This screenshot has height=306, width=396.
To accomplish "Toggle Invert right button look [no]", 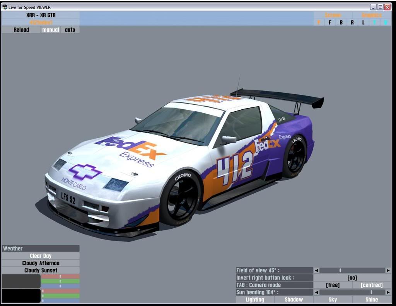I will [x=352, y=278].
